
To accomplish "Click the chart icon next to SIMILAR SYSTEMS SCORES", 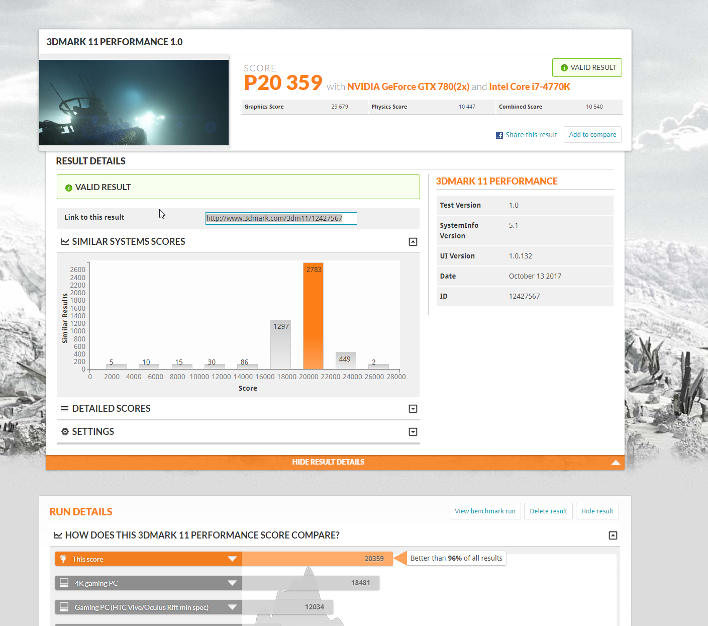I will point(65,242).
